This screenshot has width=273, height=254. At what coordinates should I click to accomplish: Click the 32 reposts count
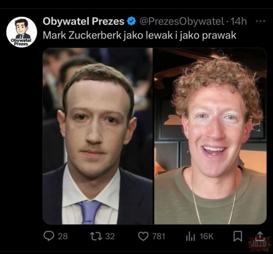click(x=110, y=236)
